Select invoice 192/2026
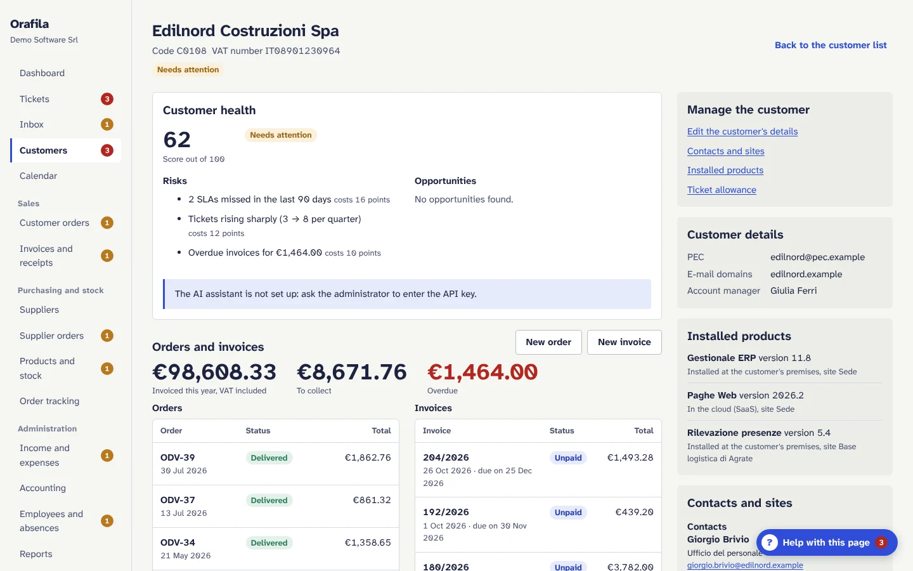 538,525
